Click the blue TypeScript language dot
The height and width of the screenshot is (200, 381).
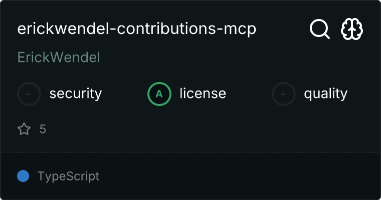coord(23,176)
